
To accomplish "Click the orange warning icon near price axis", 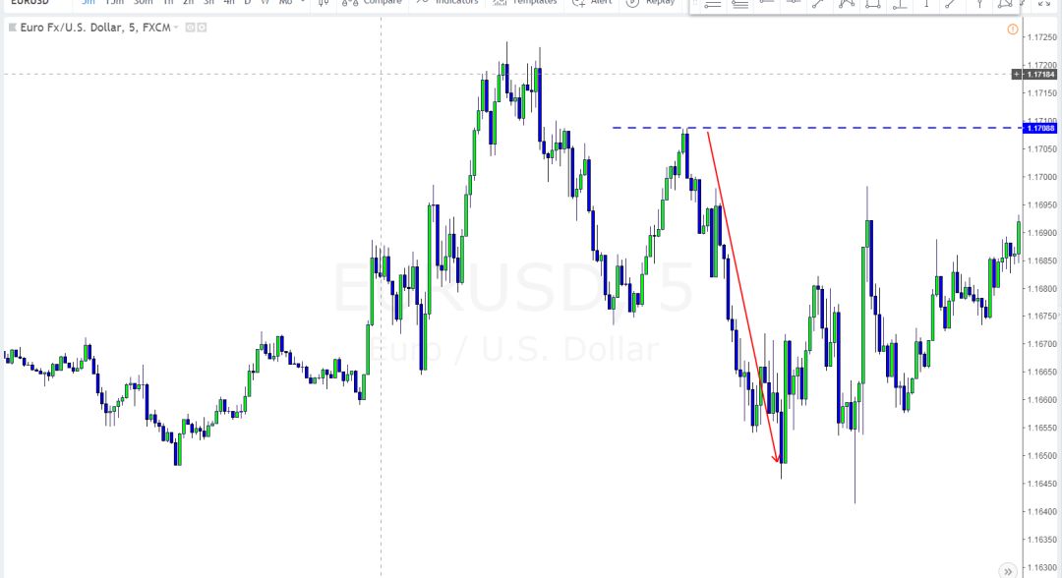I will pyautogui.click(x=1013, y=29).
